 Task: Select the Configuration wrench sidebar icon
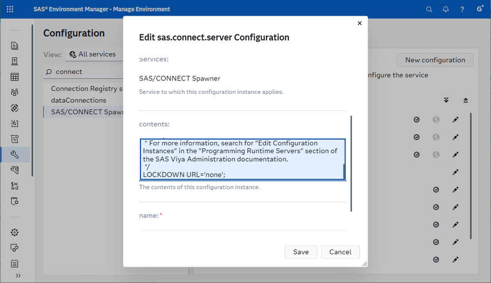point(14,155)
